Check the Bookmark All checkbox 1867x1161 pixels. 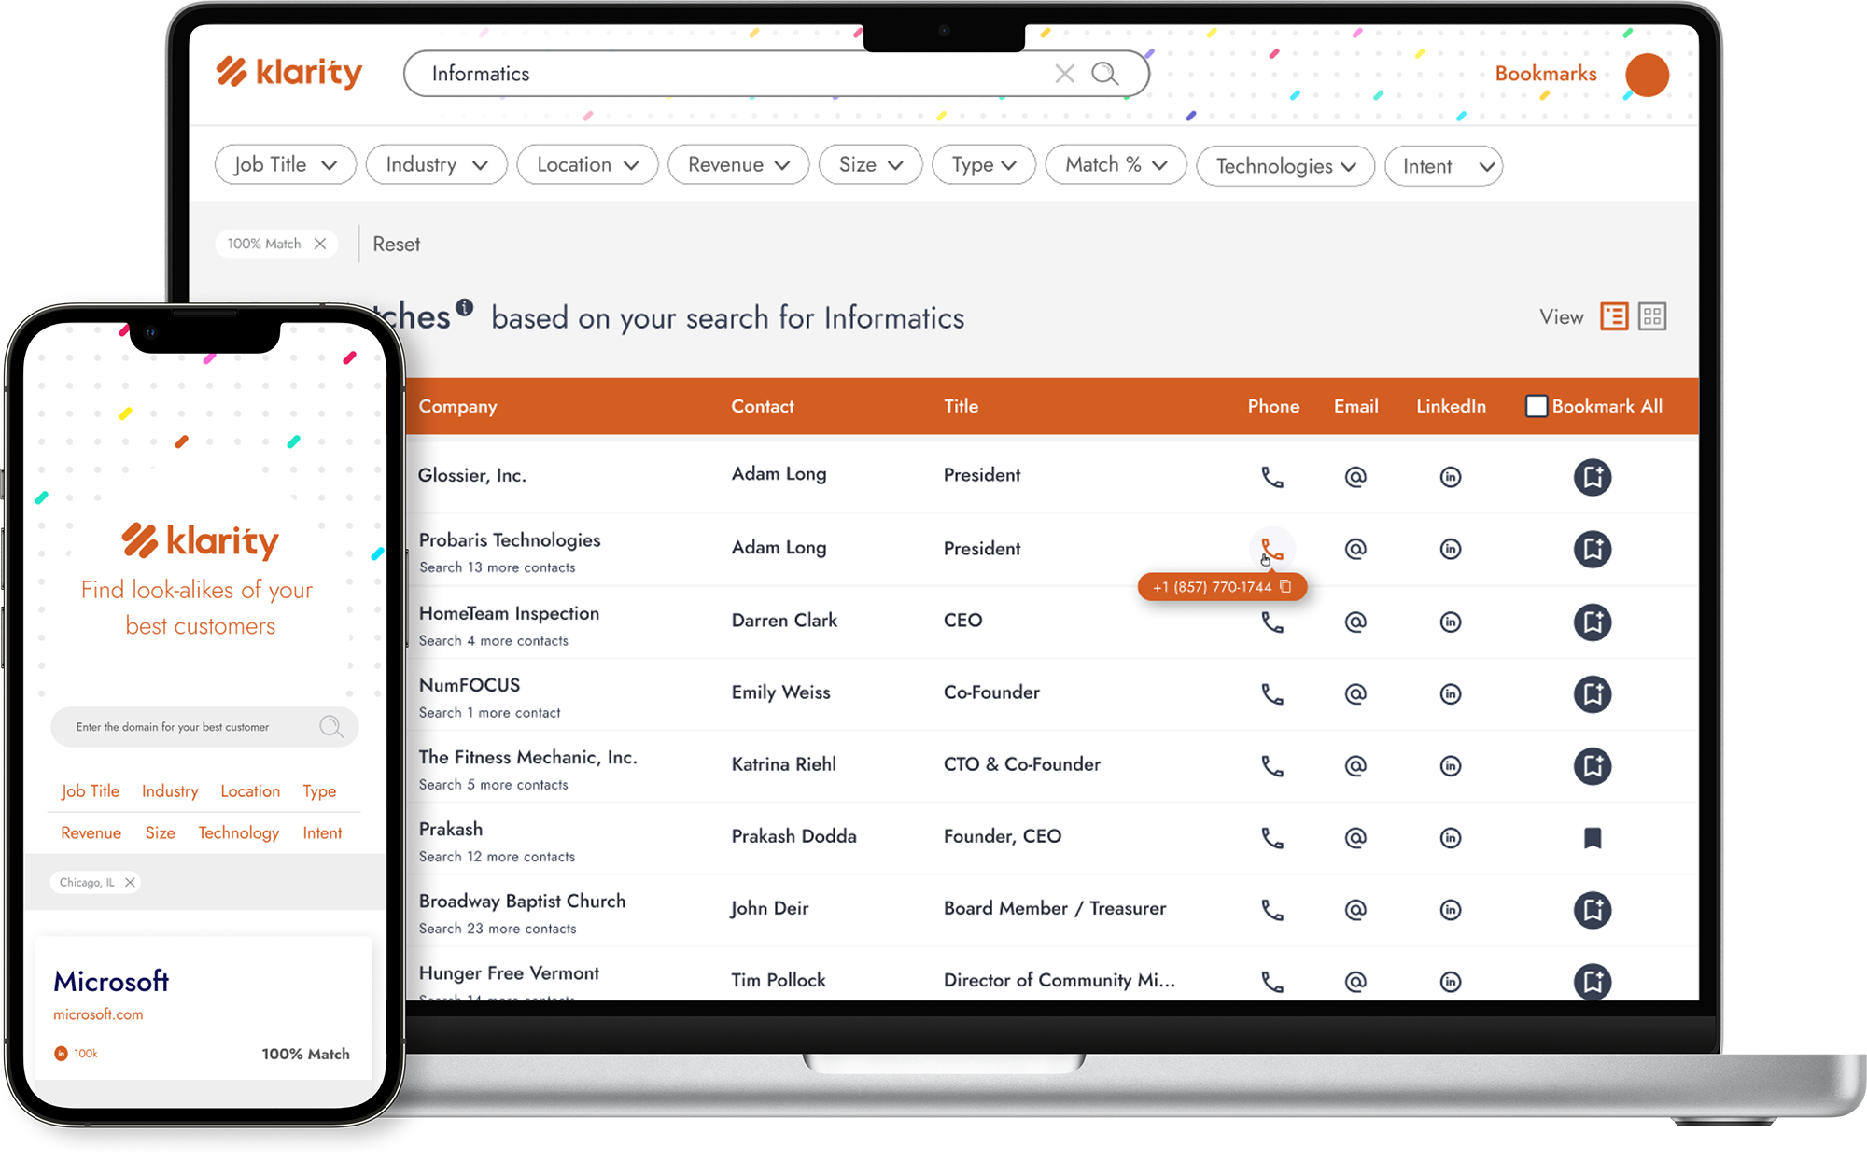click(x=1536, y=406)
